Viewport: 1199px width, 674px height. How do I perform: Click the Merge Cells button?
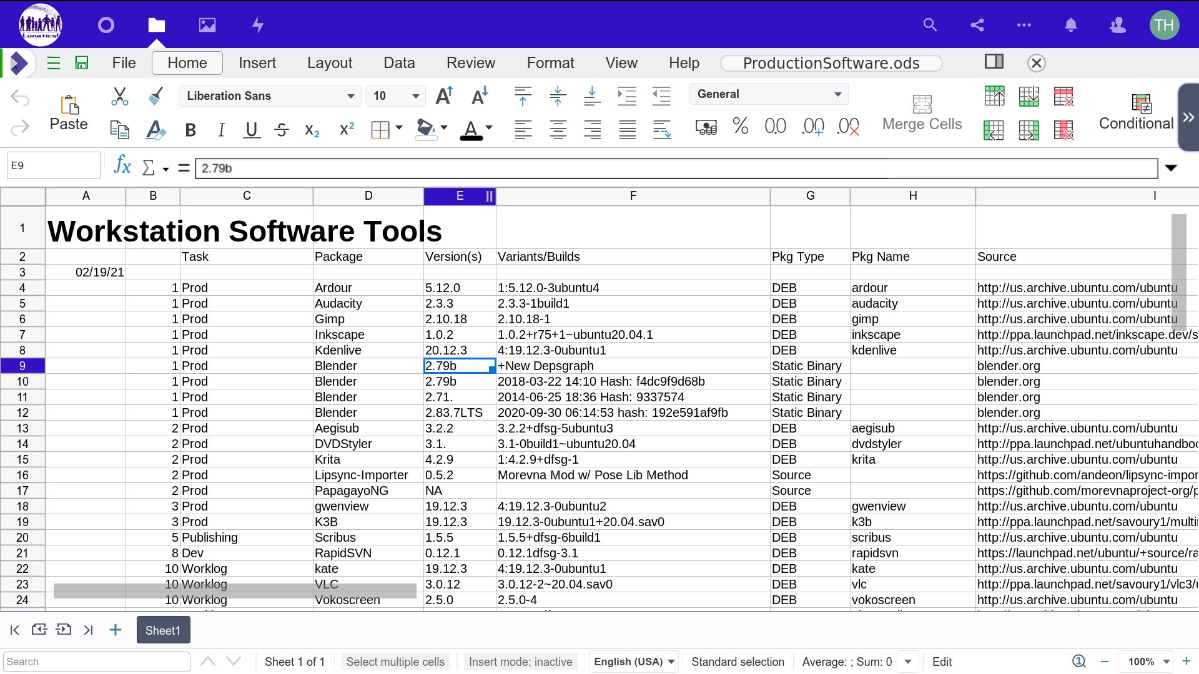922,112
